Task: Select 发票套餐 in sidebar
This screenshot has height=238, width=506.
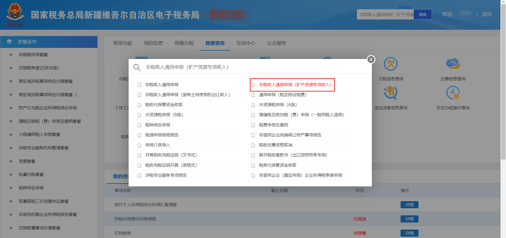Action: tap(27, 161)
